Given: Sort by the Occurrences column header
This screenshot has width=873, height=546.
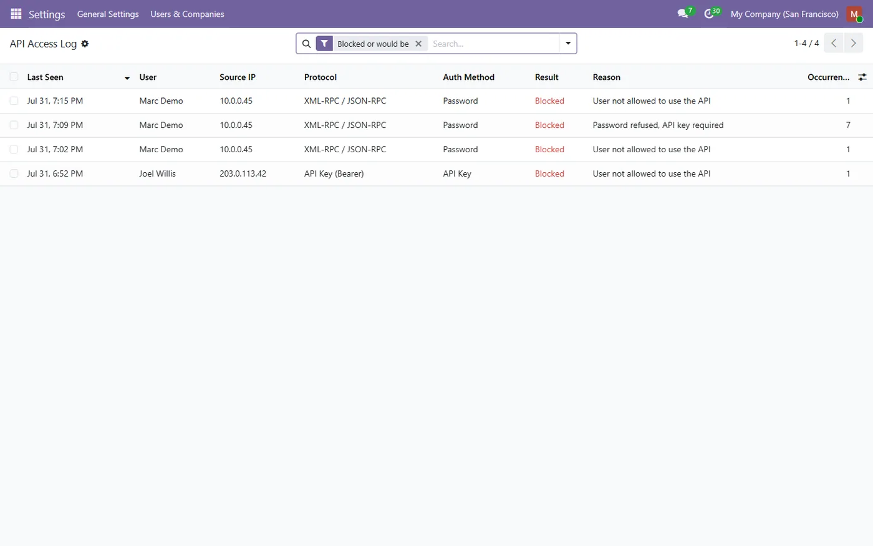Looking at the screenshot, I should coord(828,77).
